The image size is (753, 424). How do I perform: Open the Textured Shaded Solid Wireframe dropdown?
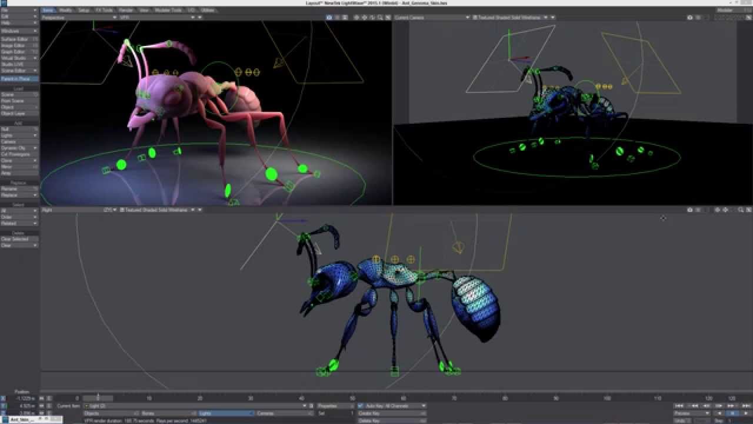click(506, 17)
